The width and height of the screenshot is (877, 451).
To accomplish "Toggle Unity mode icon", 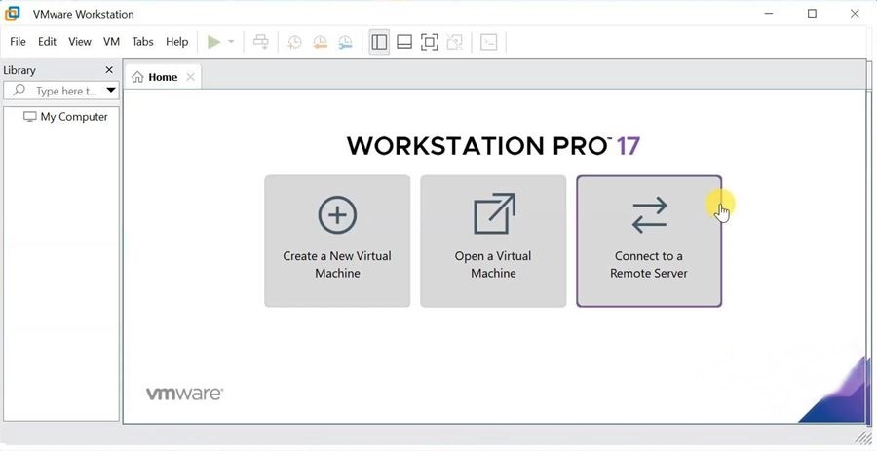I will (455, 42).
